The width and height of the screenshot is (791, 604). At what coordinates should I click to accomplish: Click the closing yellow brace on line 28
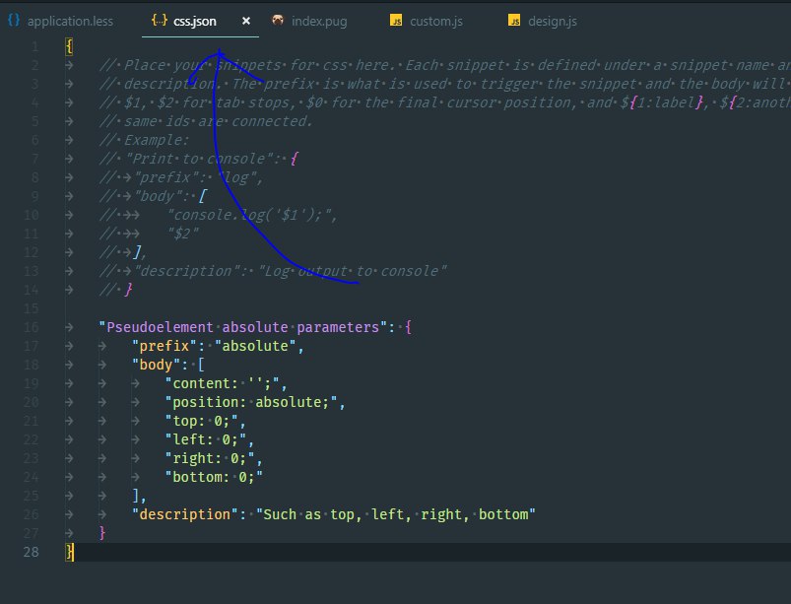(x=69, y=552)
